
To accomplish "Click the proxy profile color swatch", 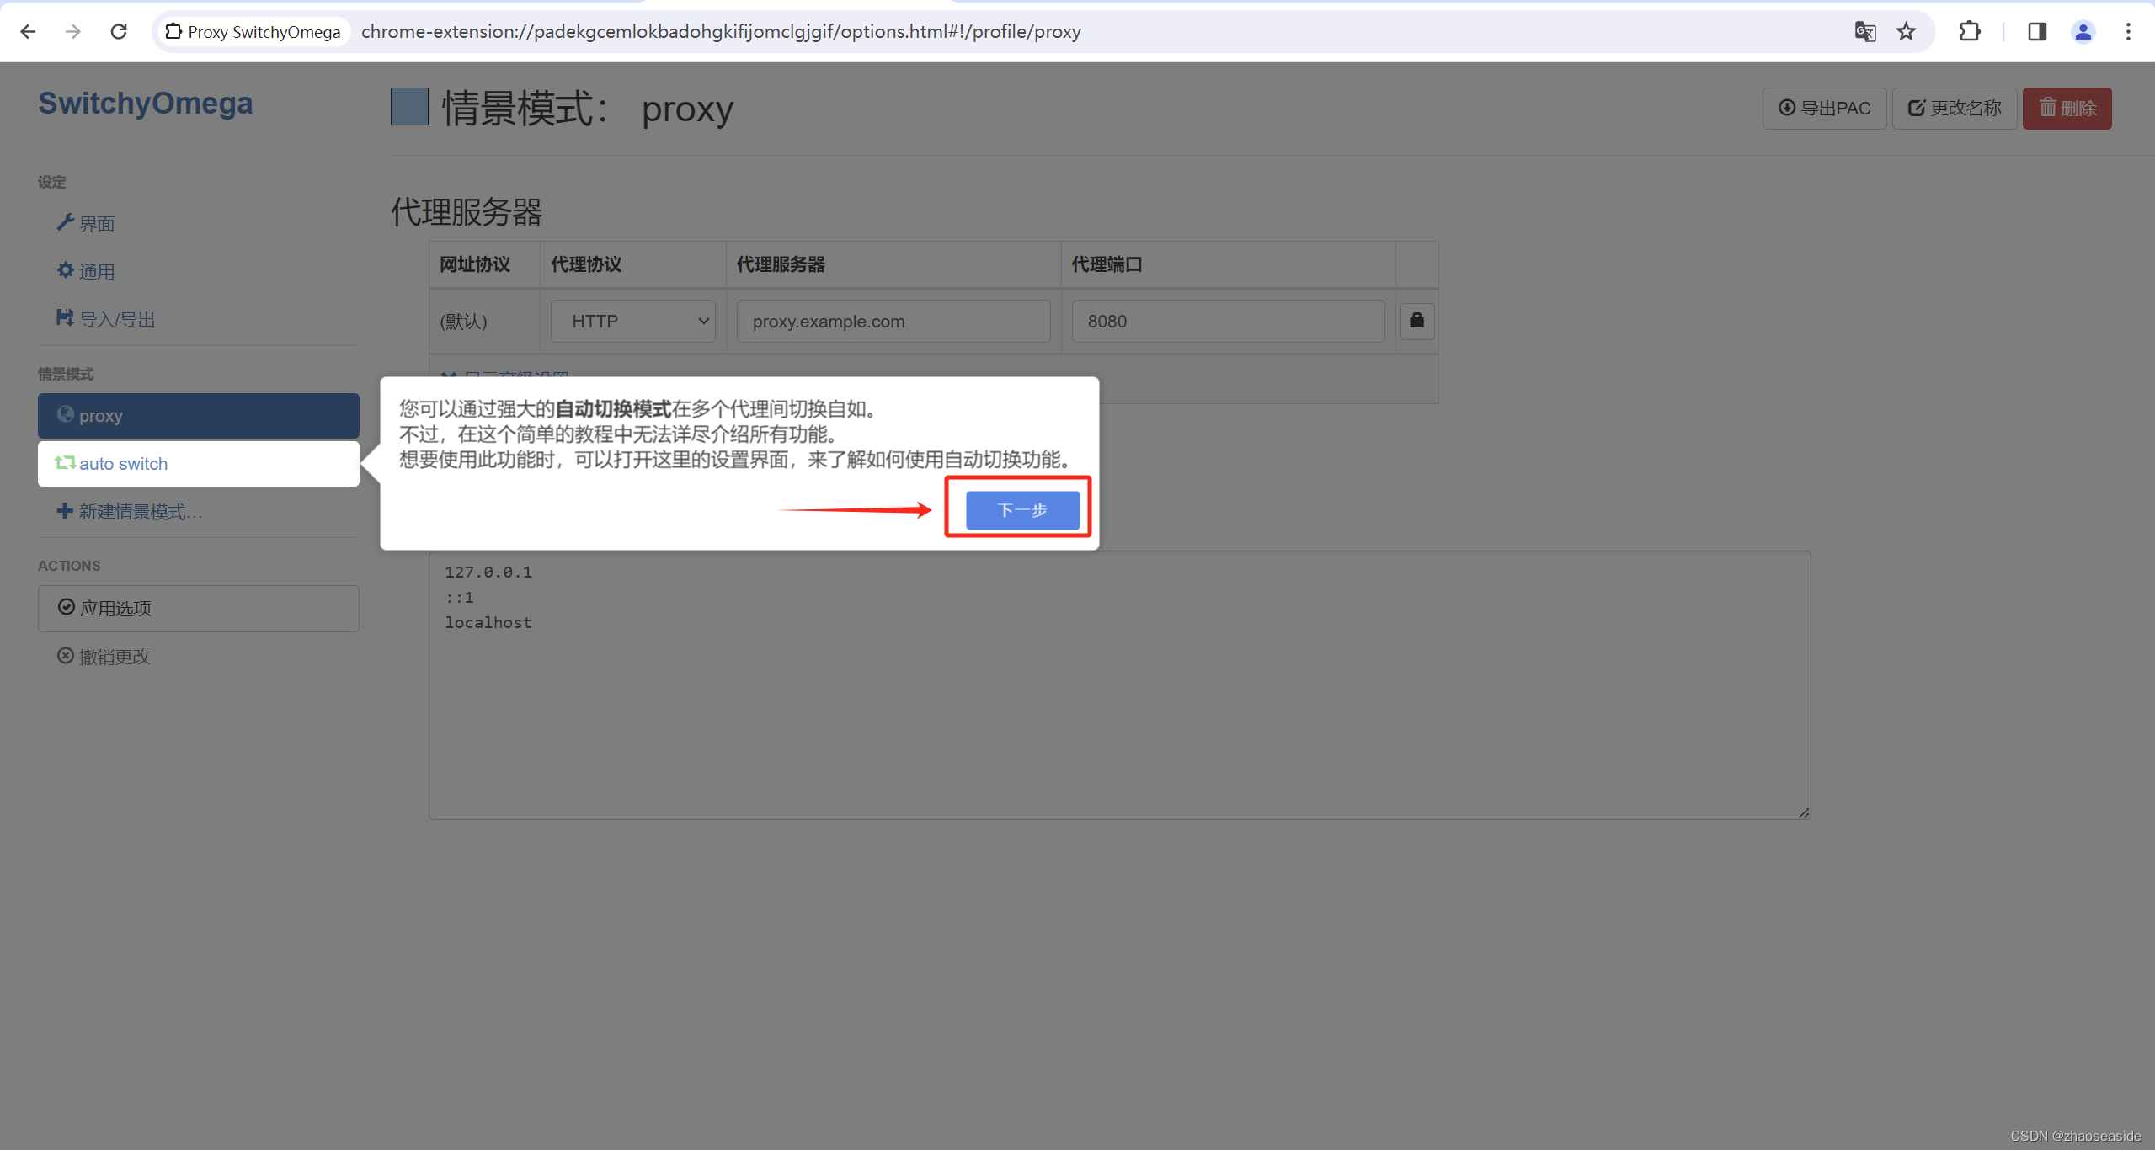I will 409,108.
